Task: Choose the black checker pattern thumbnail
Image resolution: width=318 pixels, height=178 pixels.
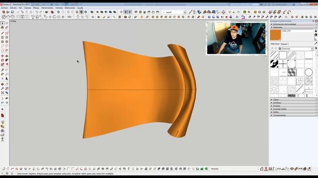Action: pyautogui.click(x=274, y=64)
